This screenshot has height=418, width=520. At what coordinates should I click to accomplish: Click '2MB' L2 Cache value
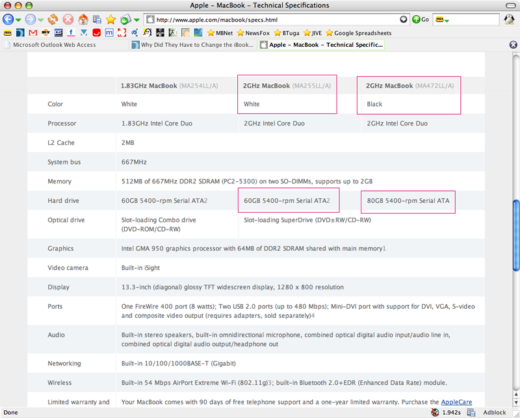pos(127,142)
